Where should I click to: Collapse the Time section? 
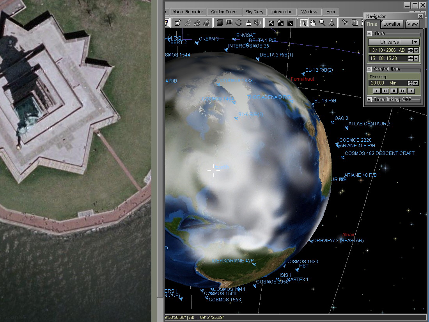tap(369, 33)
